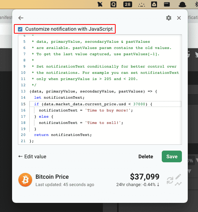The height and width of the screenshot is (212, 198).
Task: Click the hat-shaped icon in menu bar
Action: pyautogui.click(x=182, y=5)
